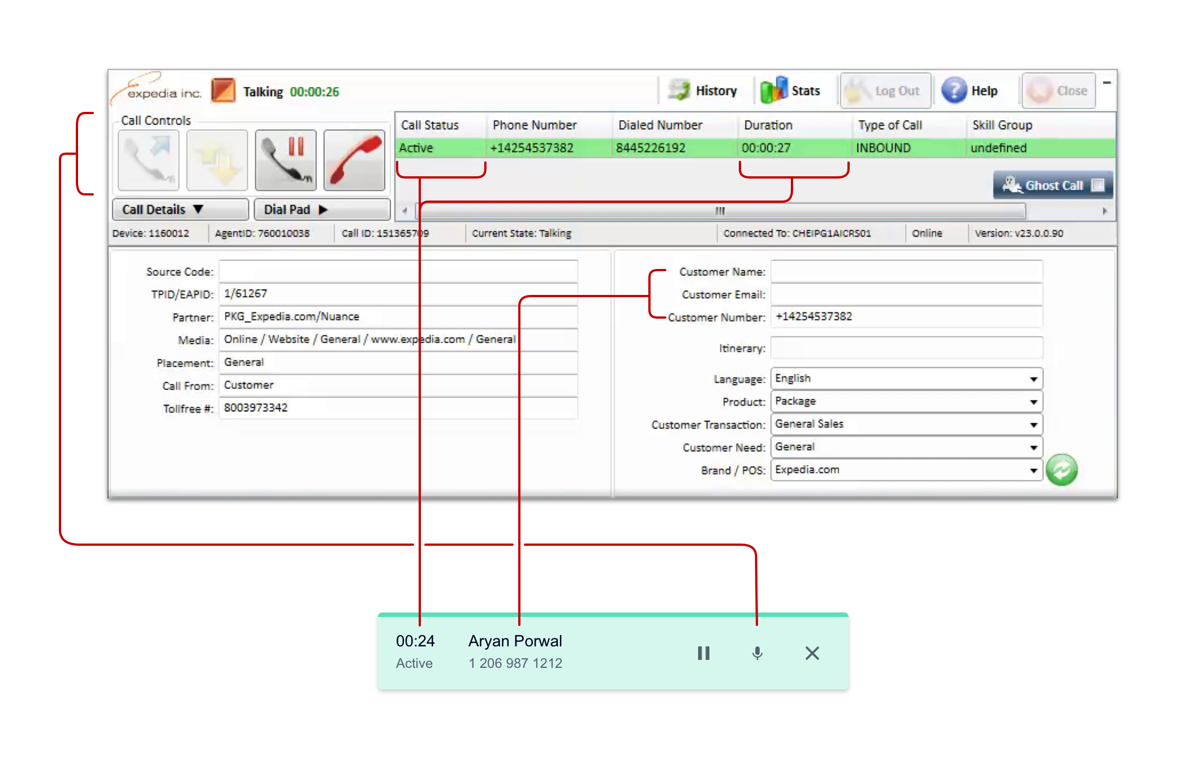
Task: Click the Call From field
Action: 398,385
